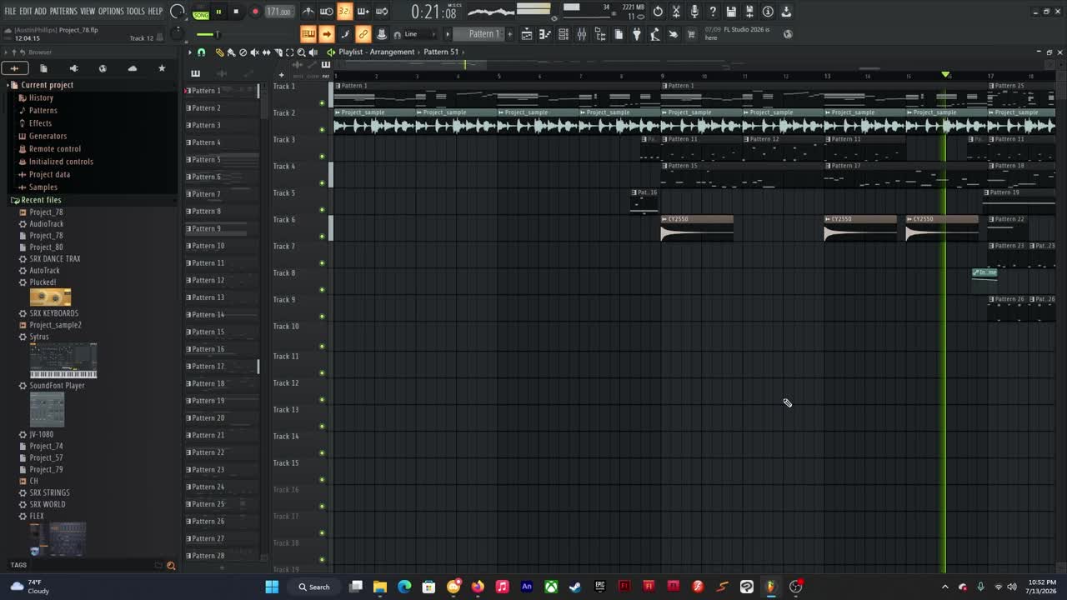This screenshot has width=1067, height=600.
Task: Add new pattern with the plus button
Action: point(510,34)
